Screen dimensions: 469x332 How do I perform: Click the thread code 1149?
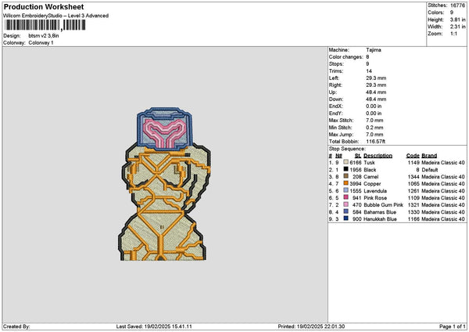(x=414, y=162)
